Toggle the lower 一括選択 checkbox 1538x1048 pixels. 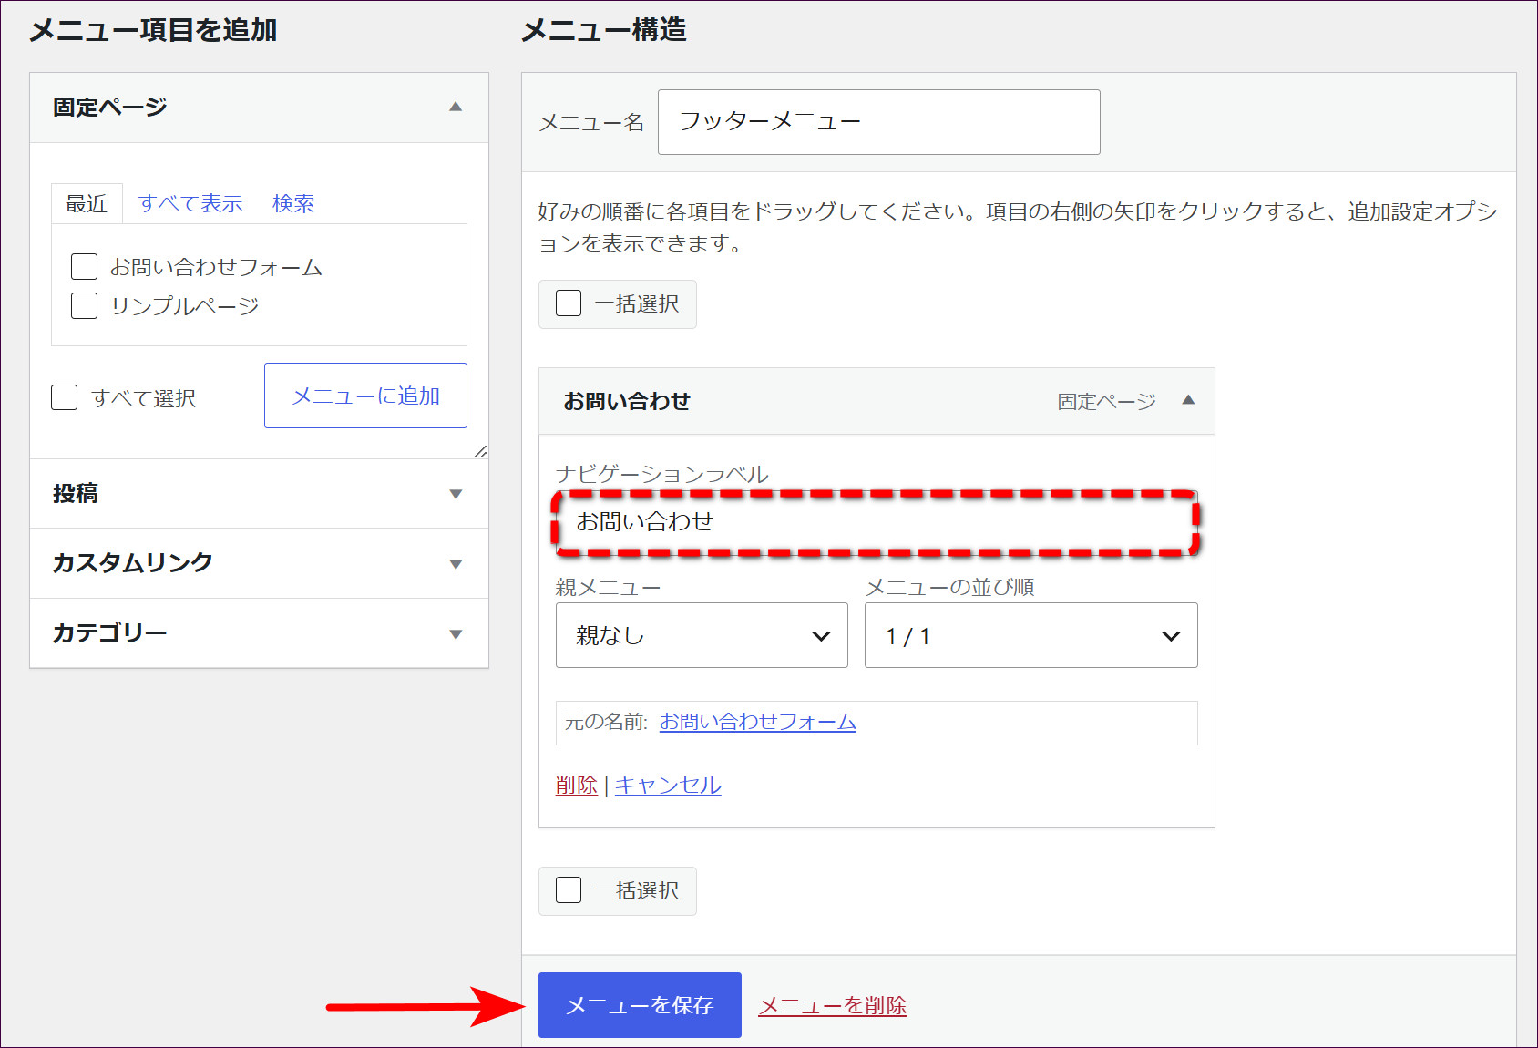(x=569, y=890)
